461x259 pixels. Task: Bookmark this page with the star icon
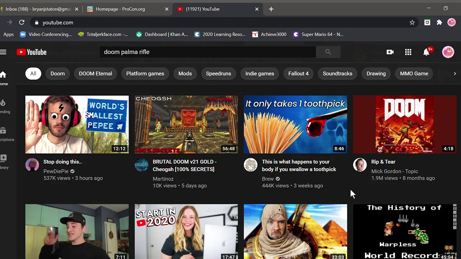(x=412, y=22)
